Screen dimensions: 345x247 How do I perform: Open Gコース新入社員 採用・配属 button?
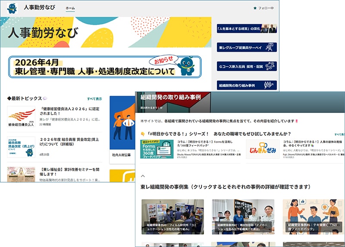coord(247,66)
